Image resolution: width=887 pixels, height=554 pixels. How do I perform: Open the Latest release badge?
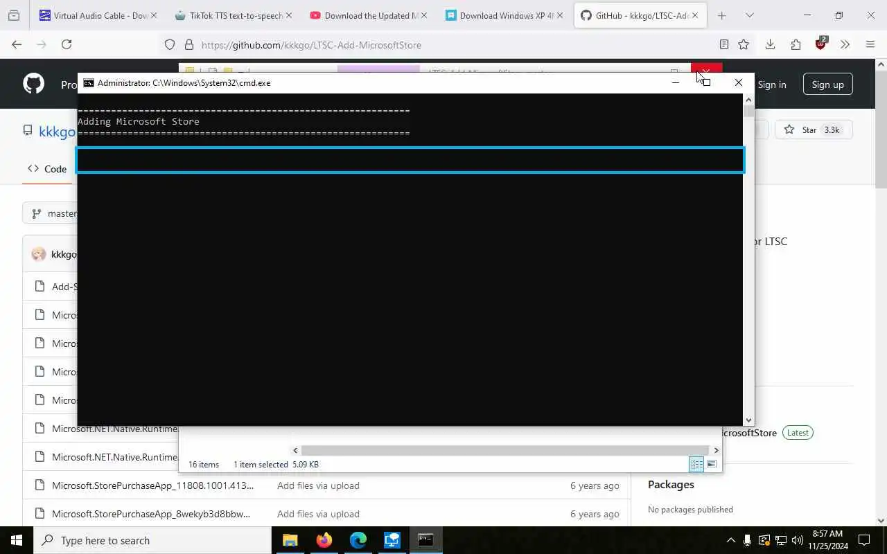[x=798, y=432]
